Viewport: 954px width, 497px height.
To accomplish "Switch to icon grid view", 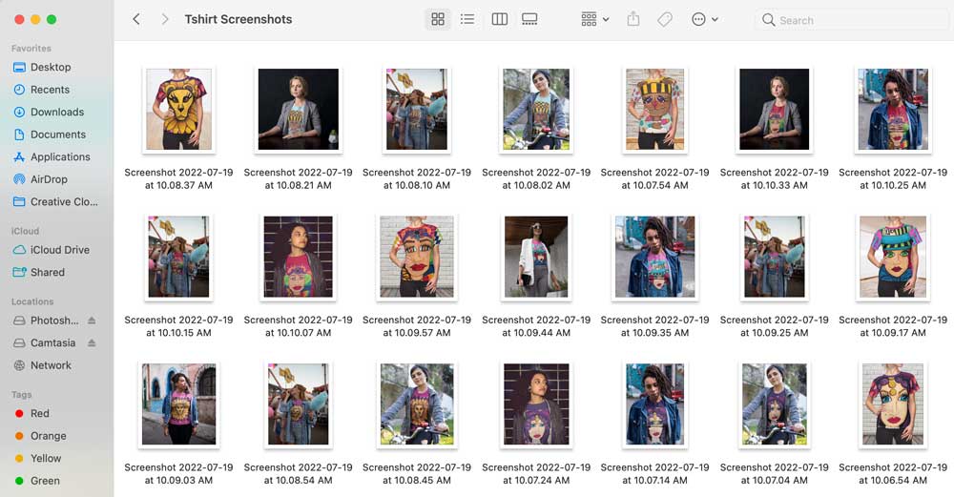I will (x=438, y=19).
